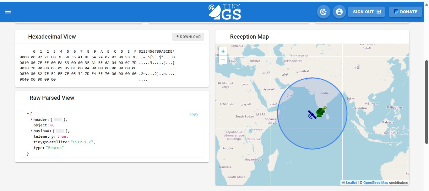Click the "South Africa" label on the map
The height and width of the screenshot is (191, 429).
coord(236,177)
